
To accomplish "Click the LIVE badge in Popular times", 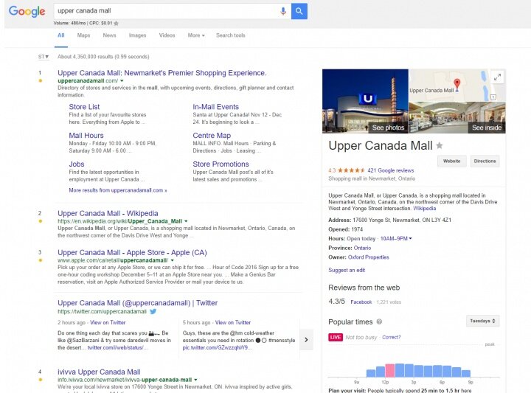I will [x=336, y=337].
